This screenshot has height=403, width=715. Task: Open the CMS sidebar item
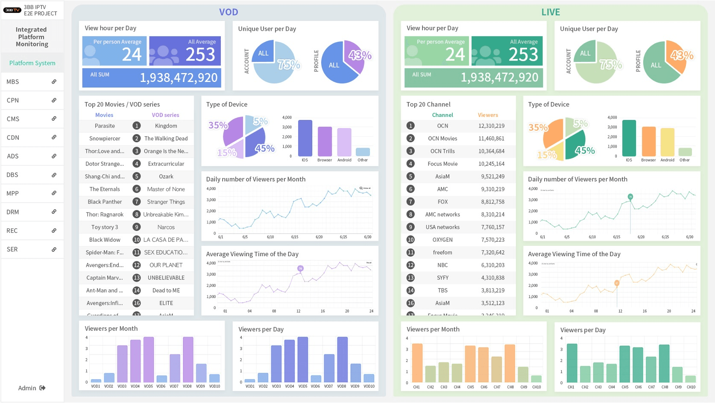coord(32,119)
